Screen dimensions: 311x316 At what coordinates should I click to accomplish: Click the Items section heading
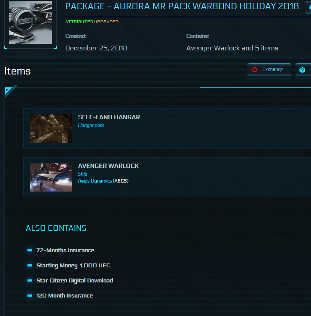click(18, 71)
